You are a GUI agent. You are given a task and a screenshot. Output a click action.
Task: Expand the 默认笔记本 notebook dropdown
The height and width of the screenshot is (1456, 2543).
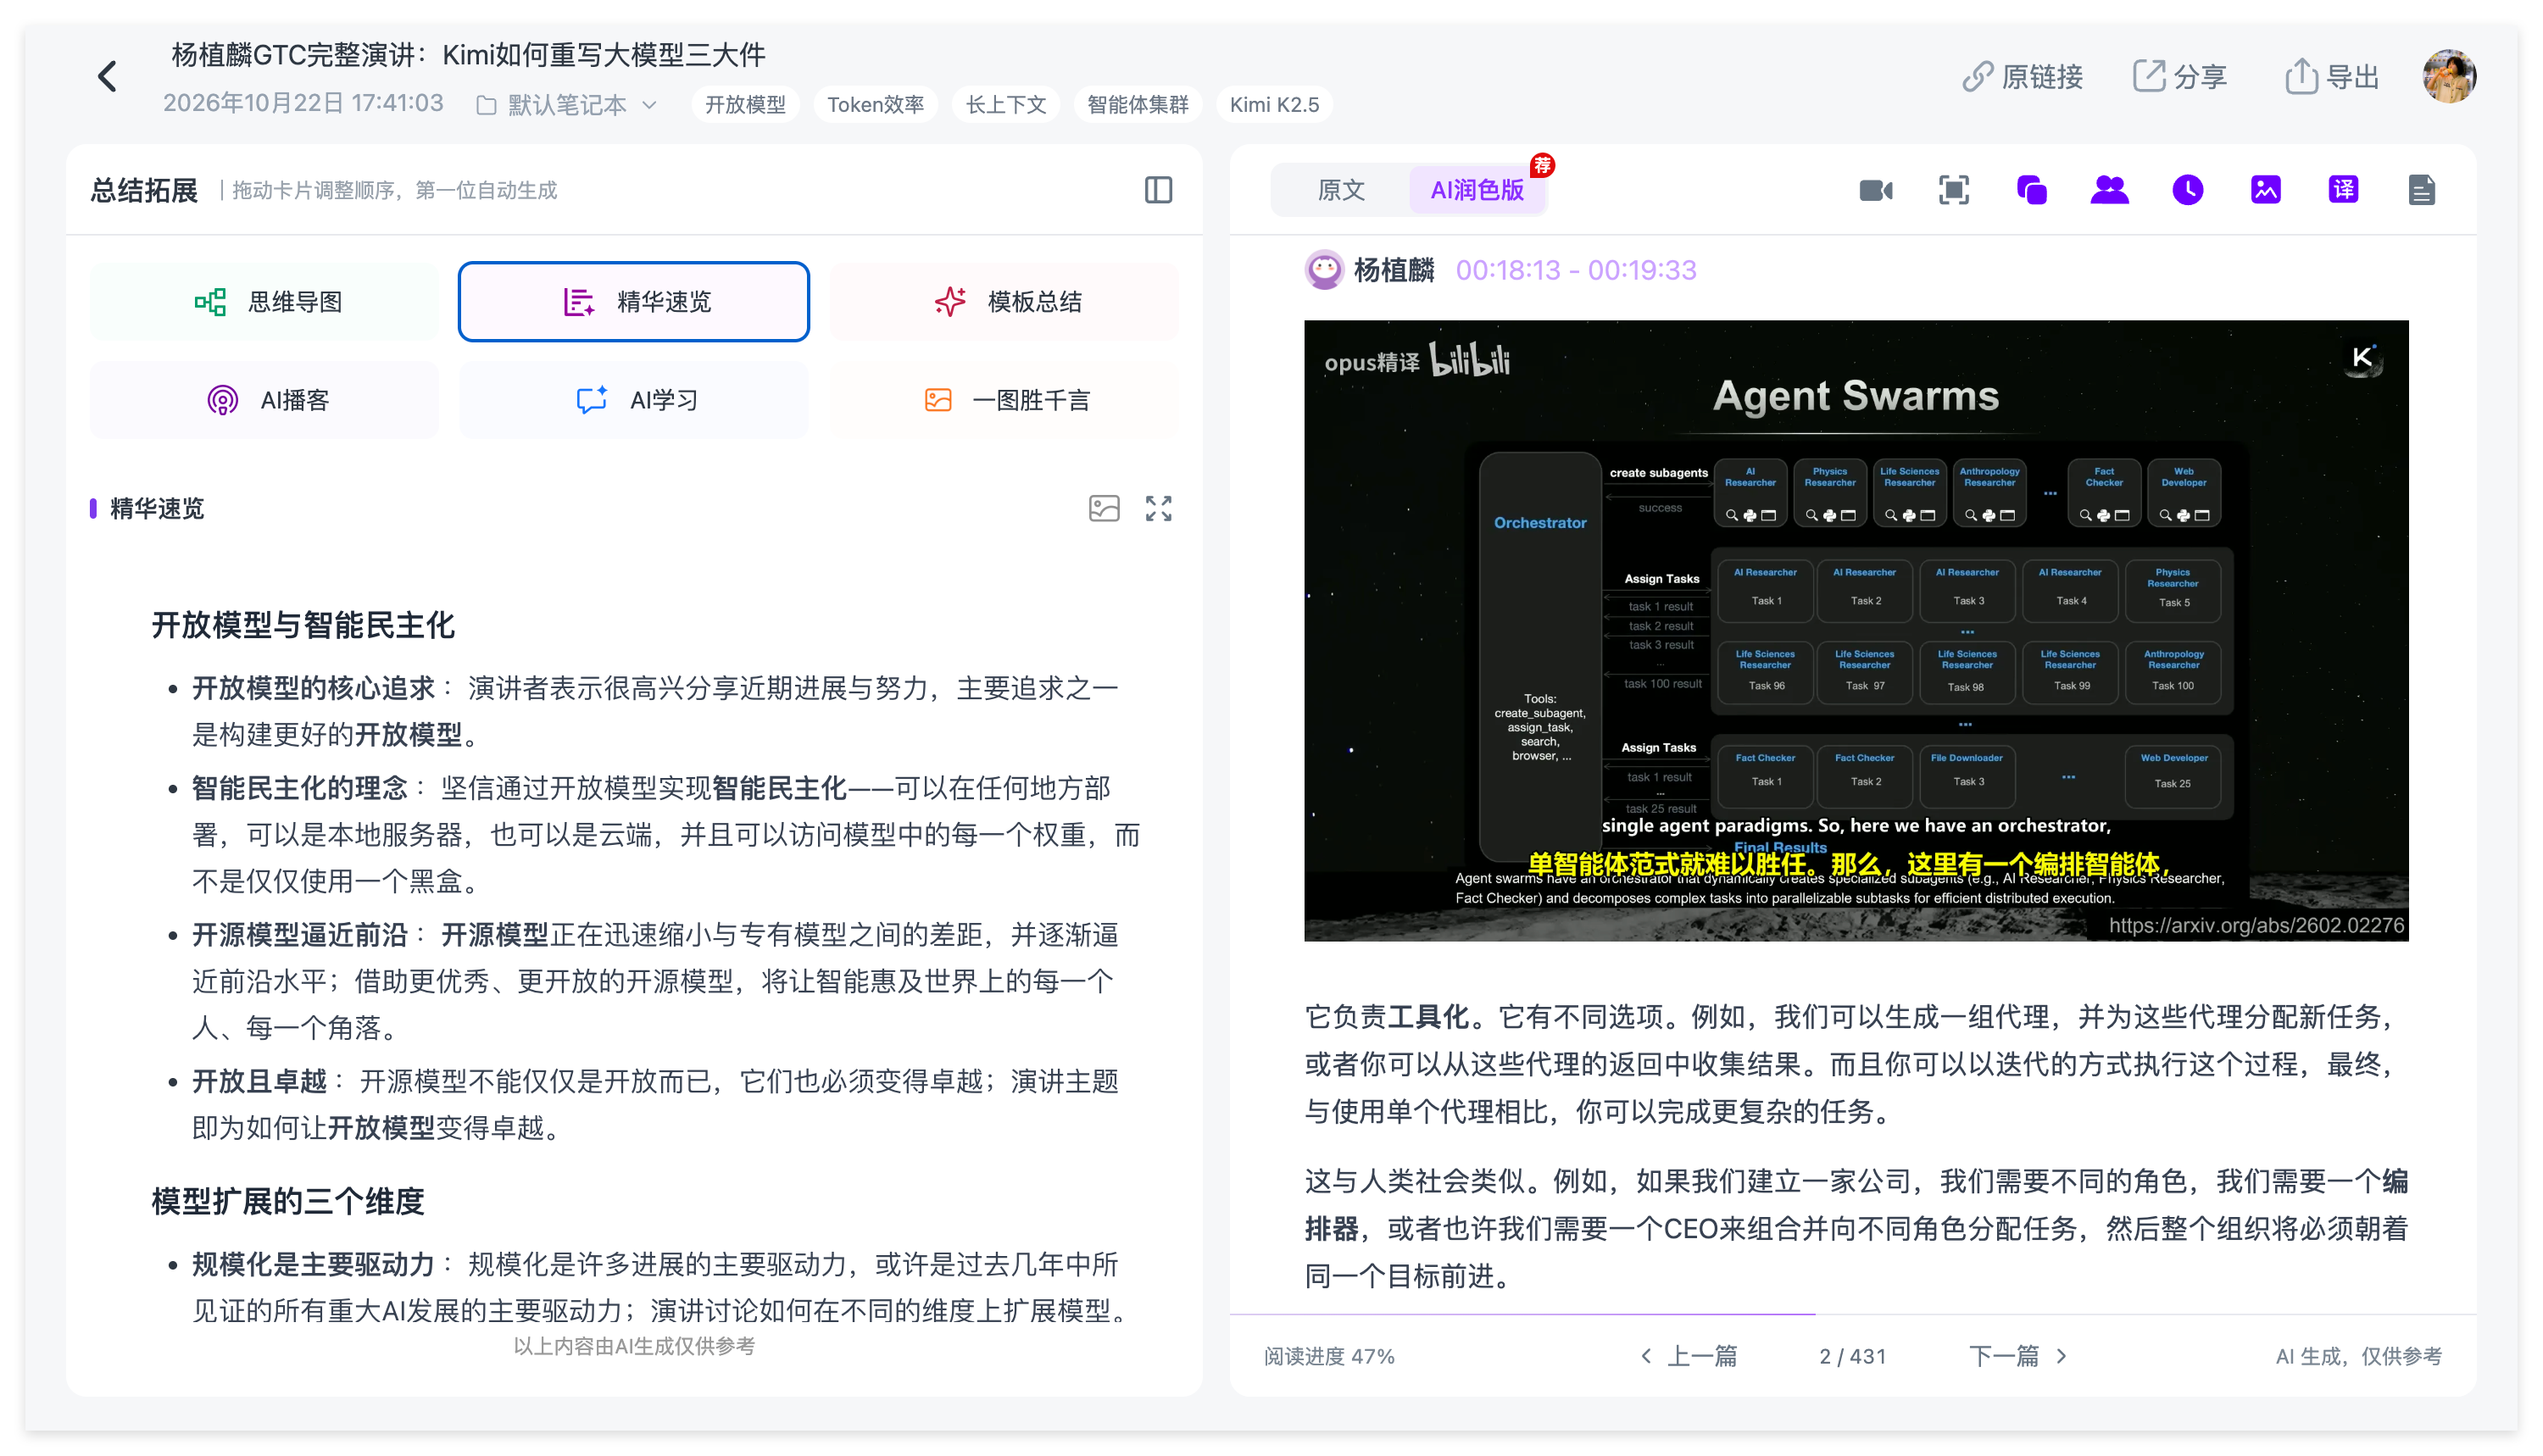[567, 105]
